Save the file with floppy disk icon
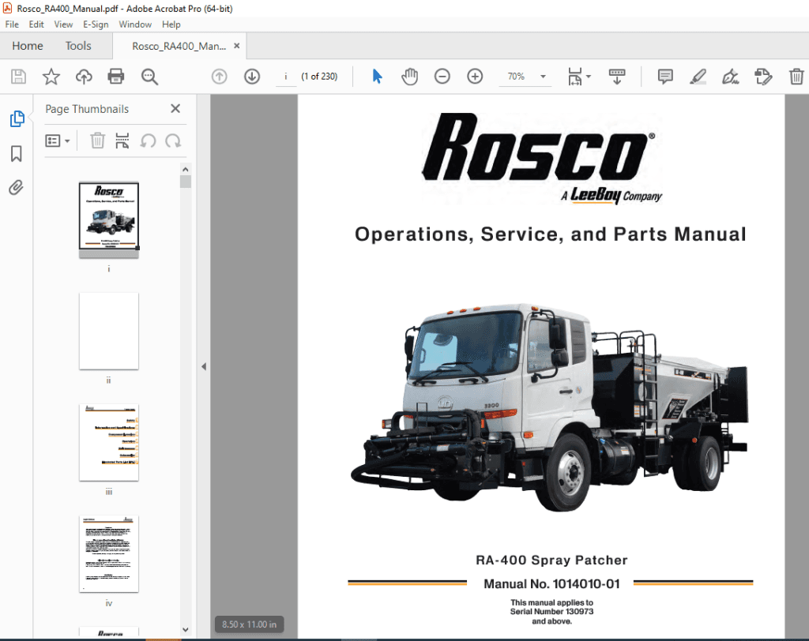This screenshot has width=809, height=641. tap(19, 77)
